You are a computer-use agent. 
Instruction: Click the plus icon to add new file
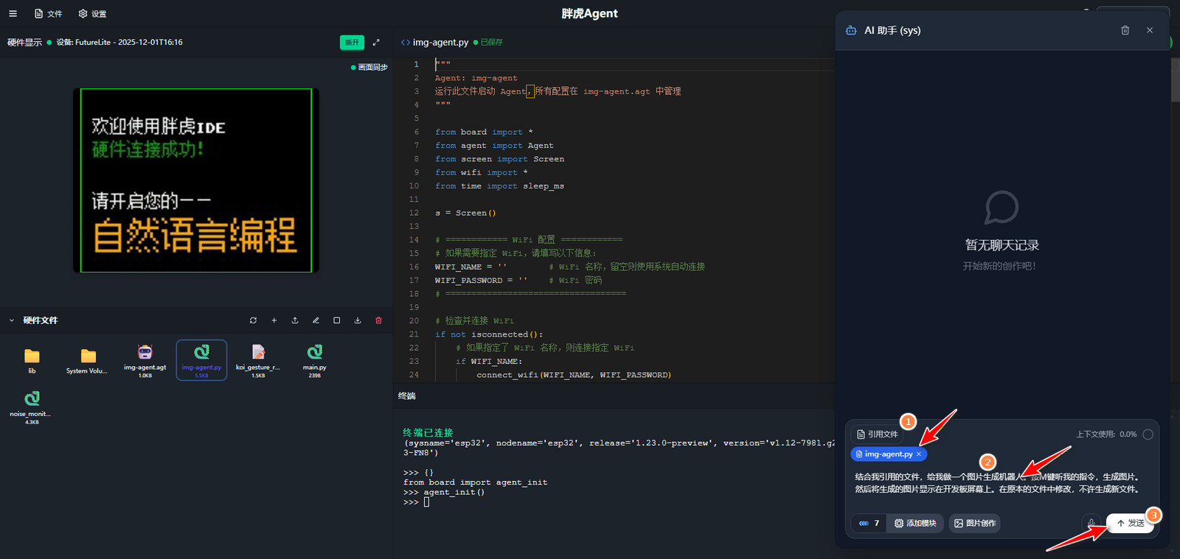[274, 320]
